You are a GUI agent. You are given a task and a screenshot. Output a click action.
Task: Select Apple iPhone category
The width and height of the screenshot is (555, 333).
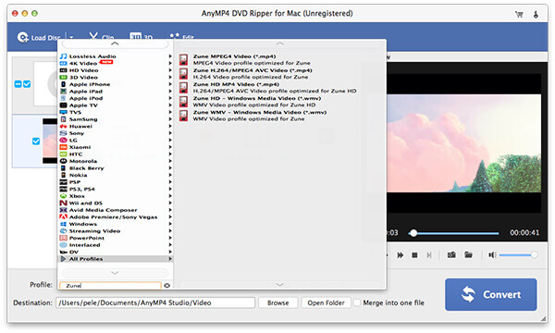(115, 84)
